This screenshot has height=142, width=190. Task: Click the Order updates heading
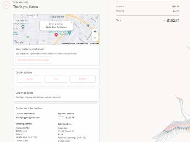(24, 93)
